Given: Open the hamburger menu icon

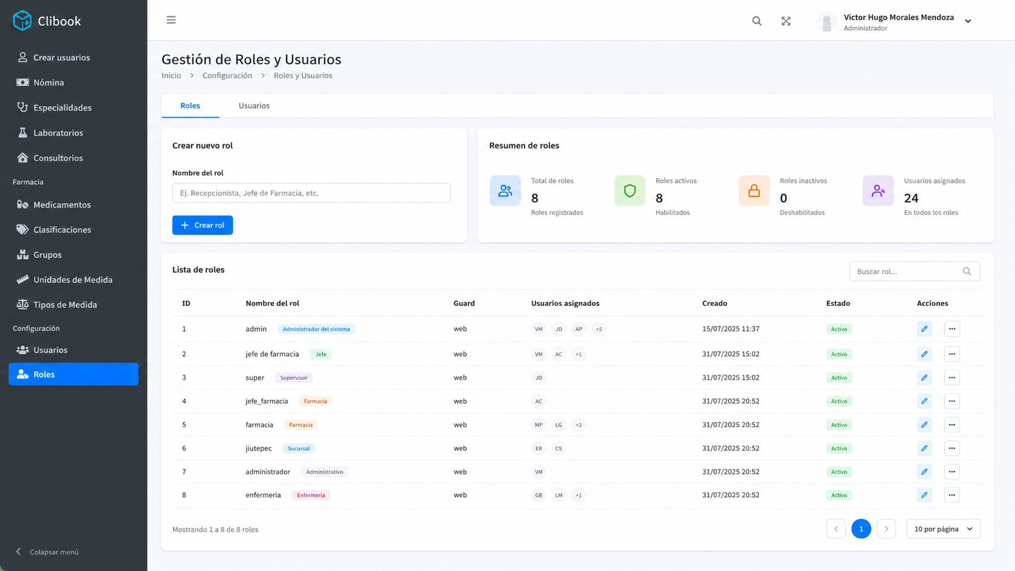Looking at the screenshot, I should click(171, 20).
